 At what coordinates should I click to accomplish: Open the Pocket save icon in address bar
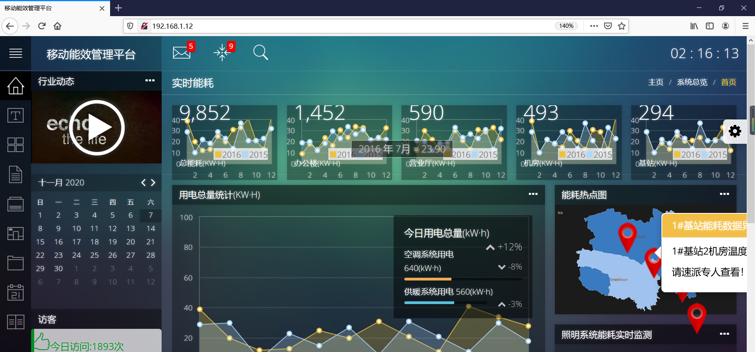[608, 26]
